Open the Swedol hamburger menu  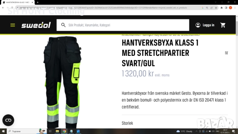click(13, 25)
